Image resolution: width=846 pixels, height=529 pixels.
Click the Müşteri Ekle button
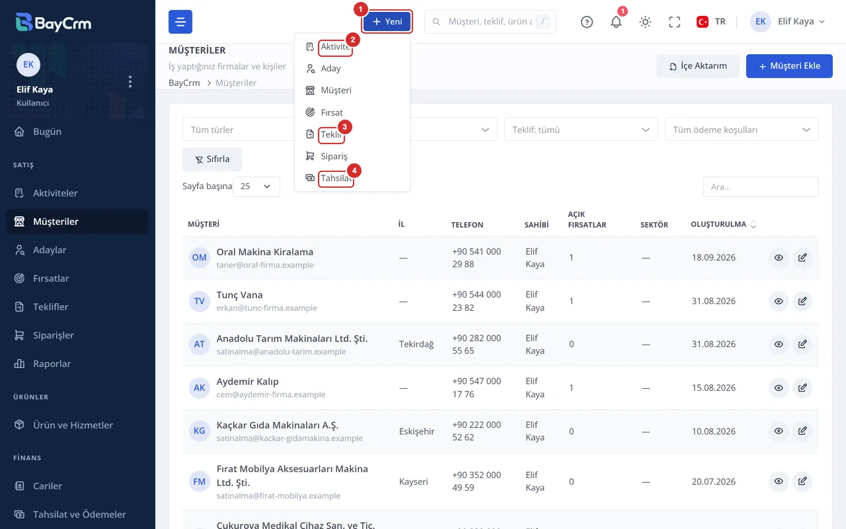[x=789, y=66]
